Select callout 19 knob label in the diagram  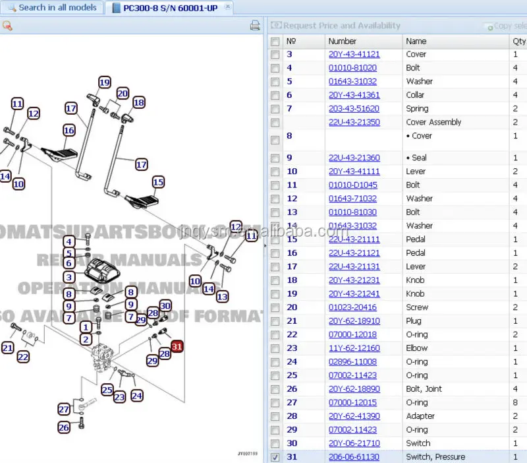point(105,82)
